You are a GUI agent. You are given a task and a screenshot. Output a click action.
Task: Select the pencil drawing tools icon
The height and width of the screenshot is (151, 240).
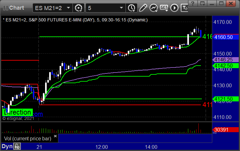pyautogui.click(x=143, y=8)
